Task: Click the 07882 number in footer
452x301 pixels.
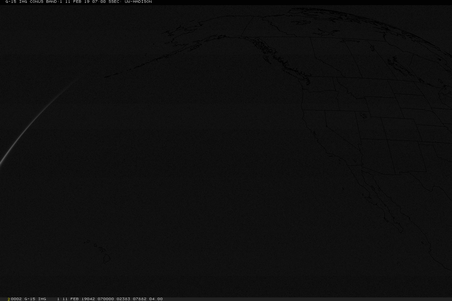Action: (140, 299)
